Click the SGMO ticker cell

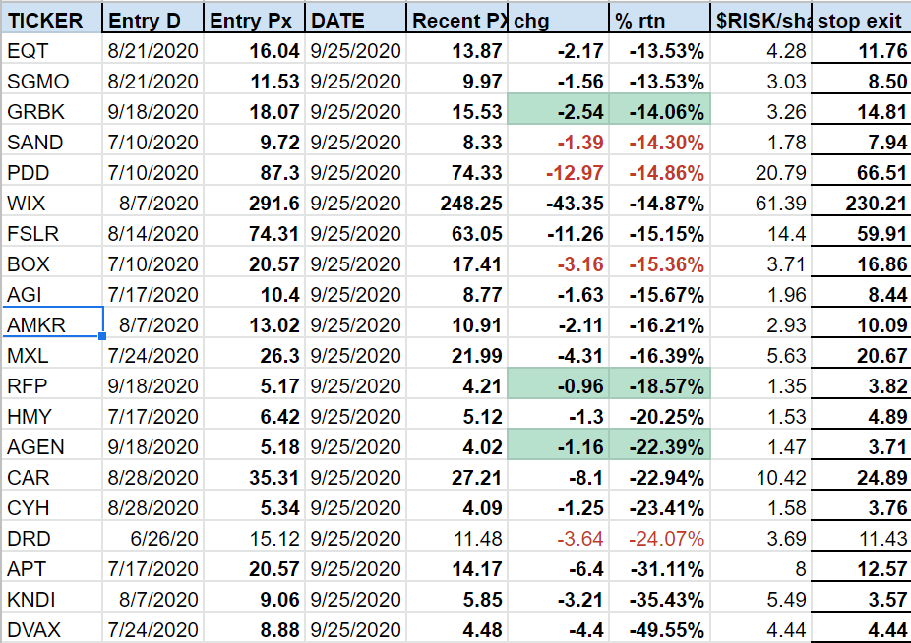[52, 81]
